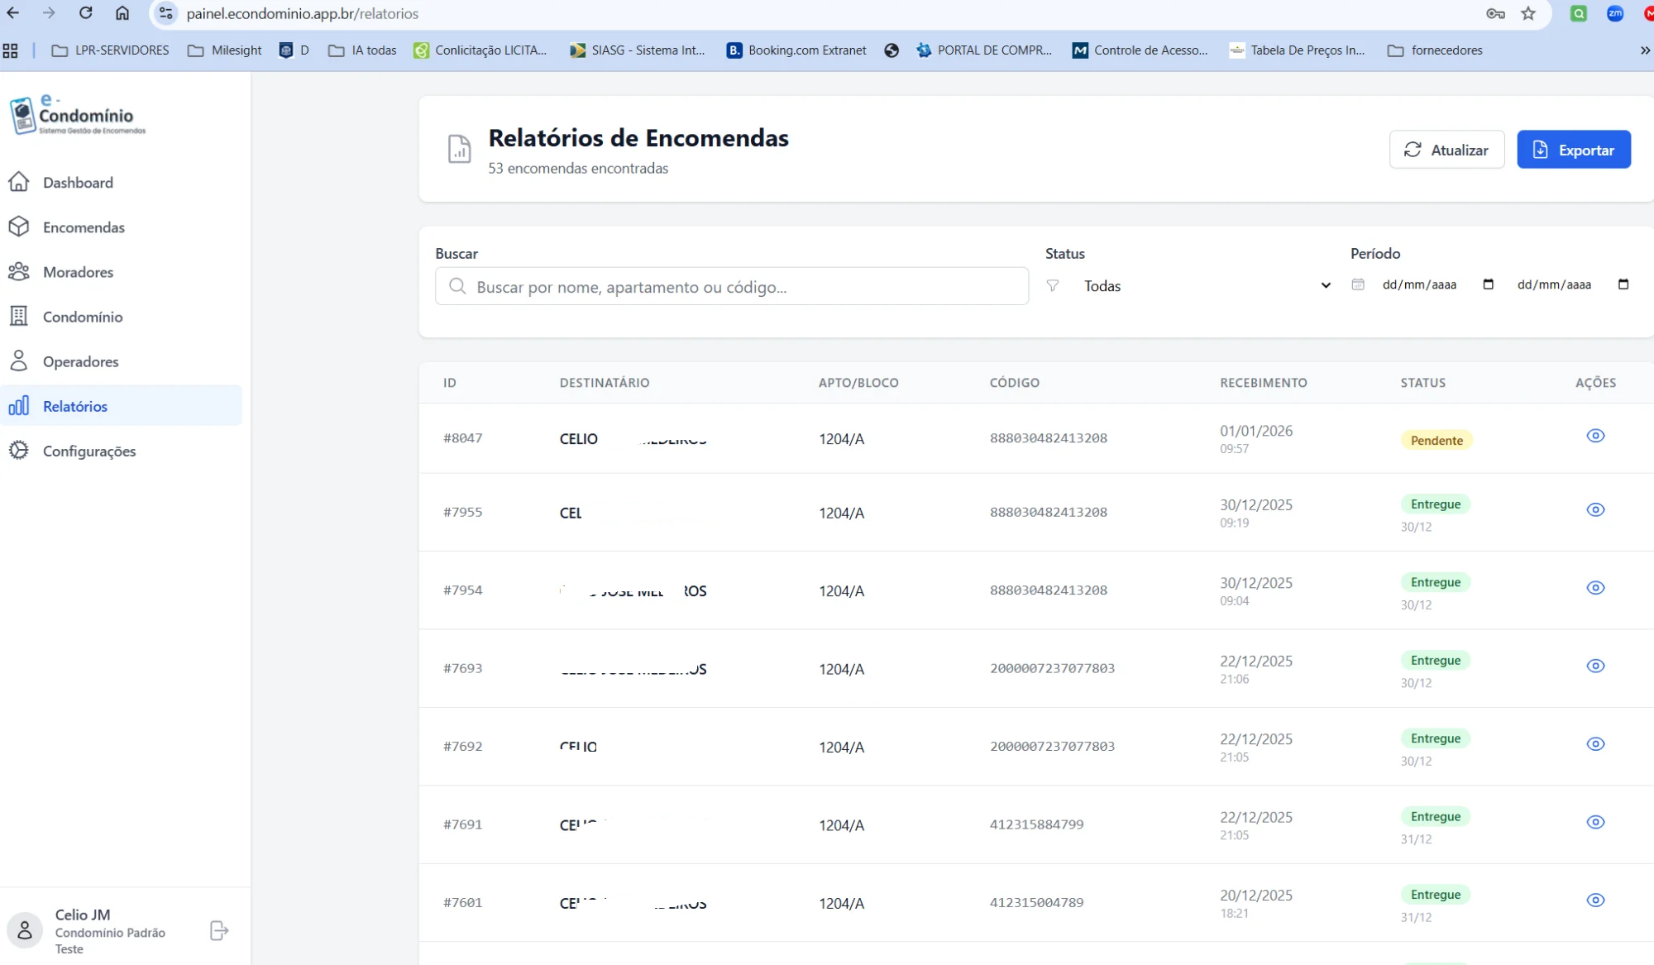Open the D bookmark
The image size is (1654, 965).
coord(294,50)
